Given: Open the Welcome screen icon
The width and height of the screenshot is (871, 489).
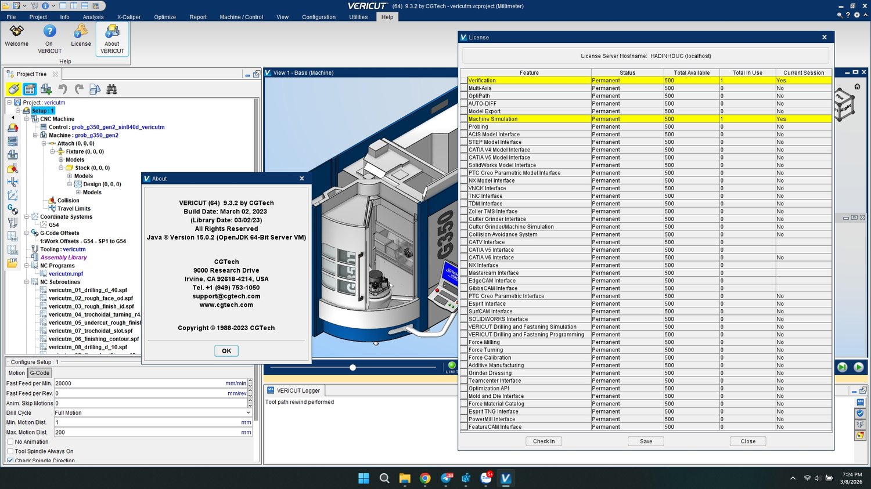Looking at the screenshot, I should [17, 35].
